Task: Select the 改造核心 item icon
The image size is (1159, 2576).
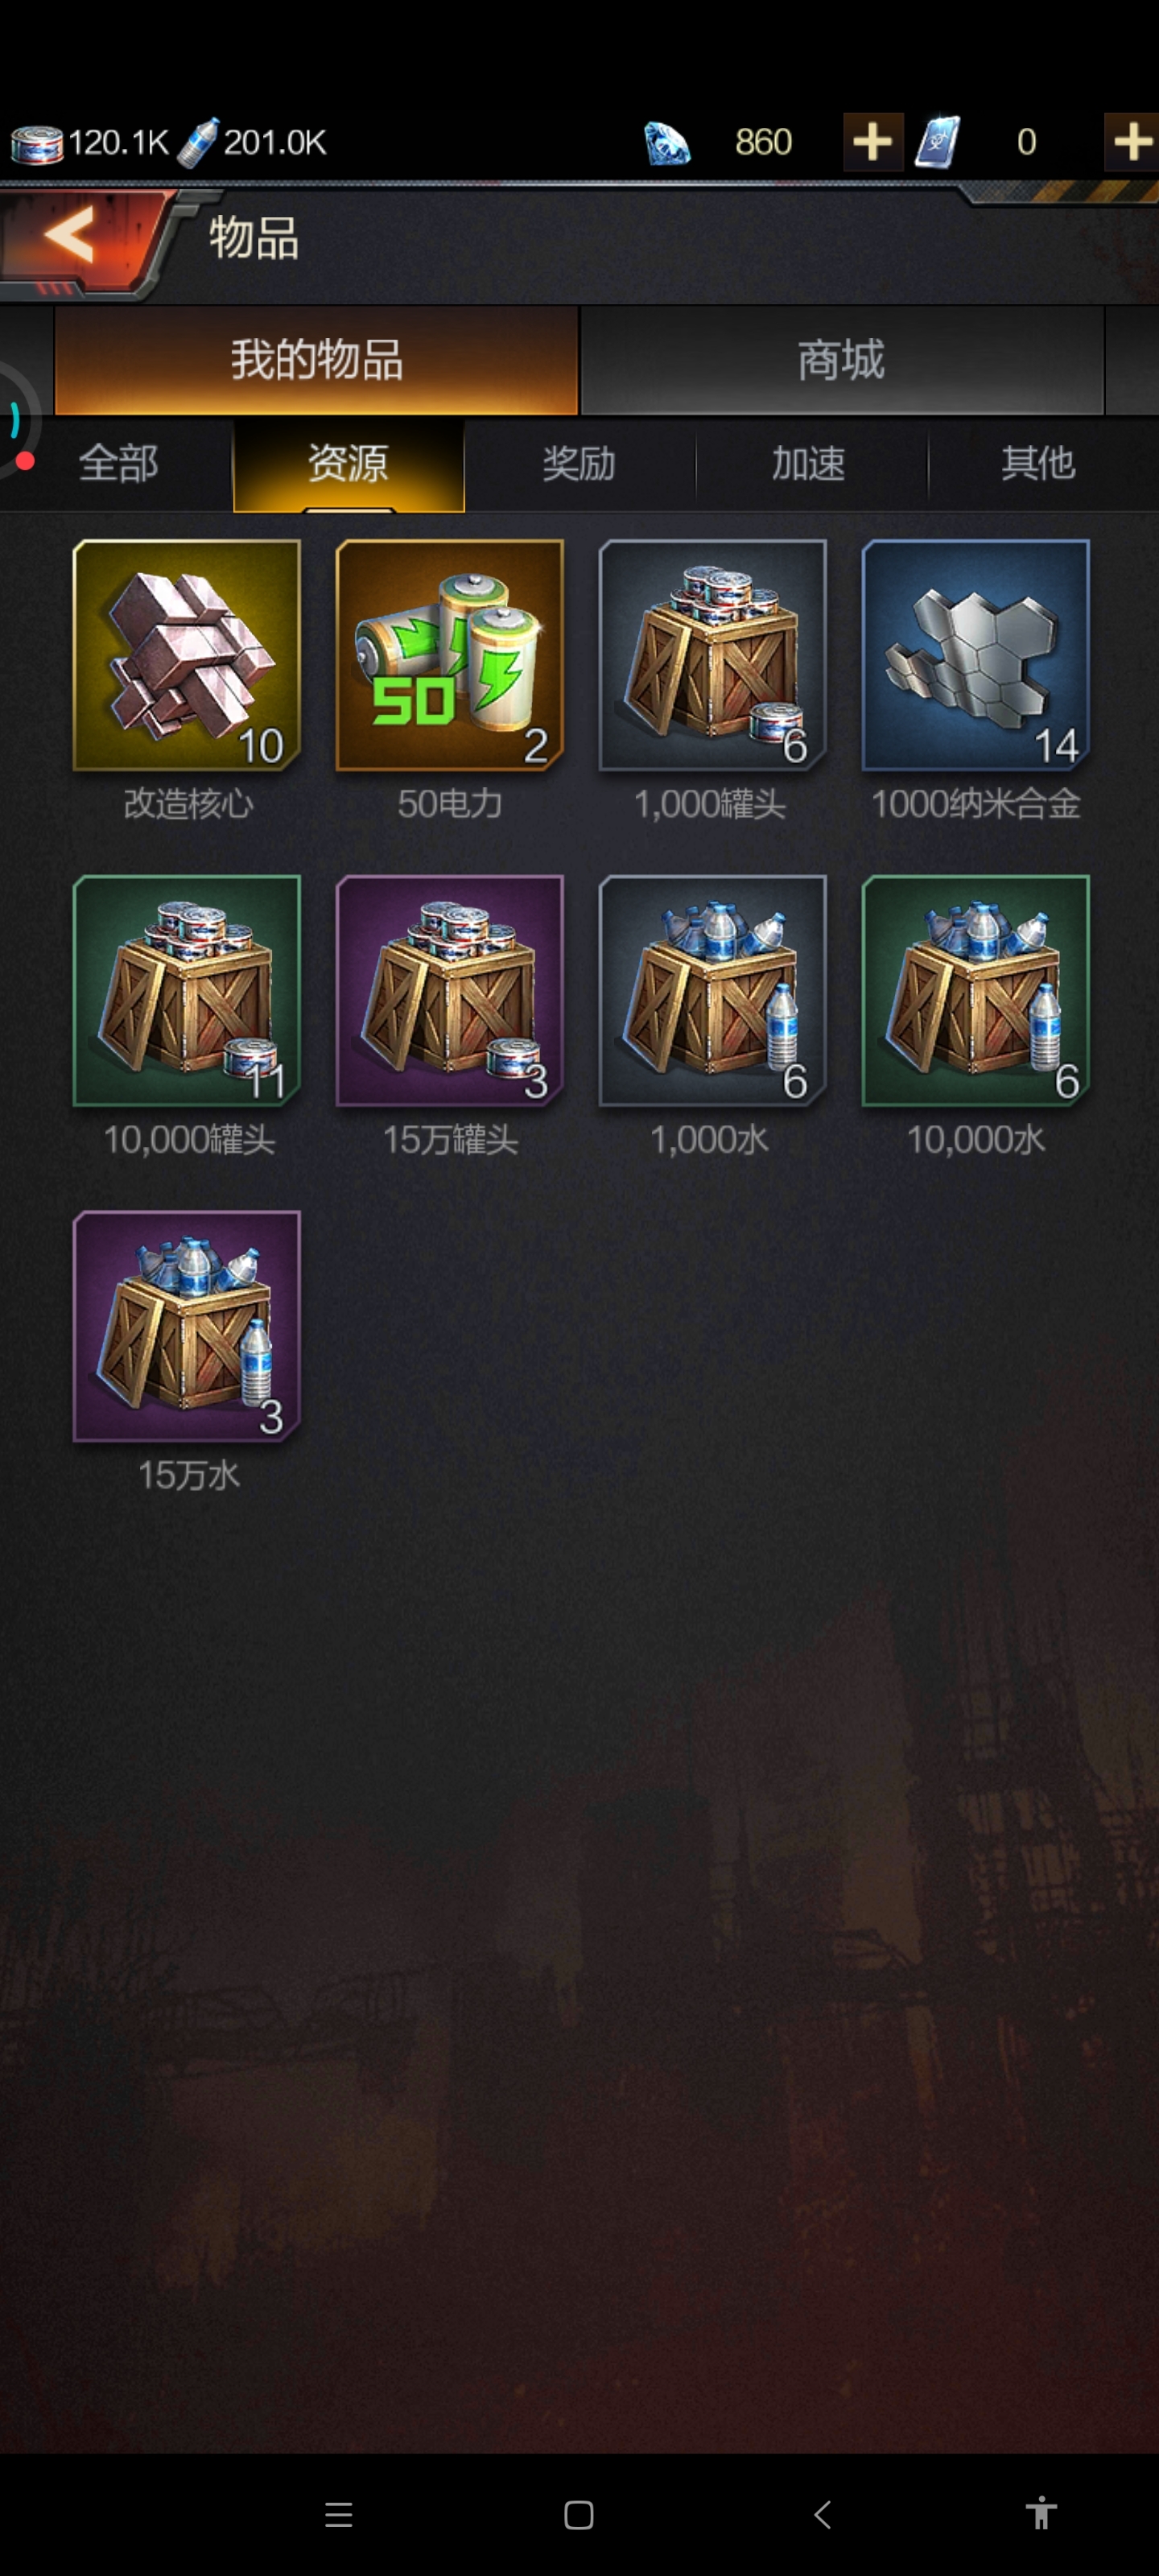Action: [x=187, y=655]
